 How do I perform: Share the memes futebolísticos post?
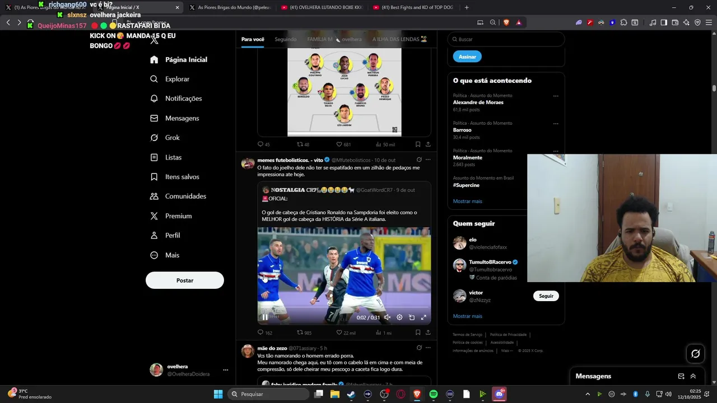pos(428,332)
